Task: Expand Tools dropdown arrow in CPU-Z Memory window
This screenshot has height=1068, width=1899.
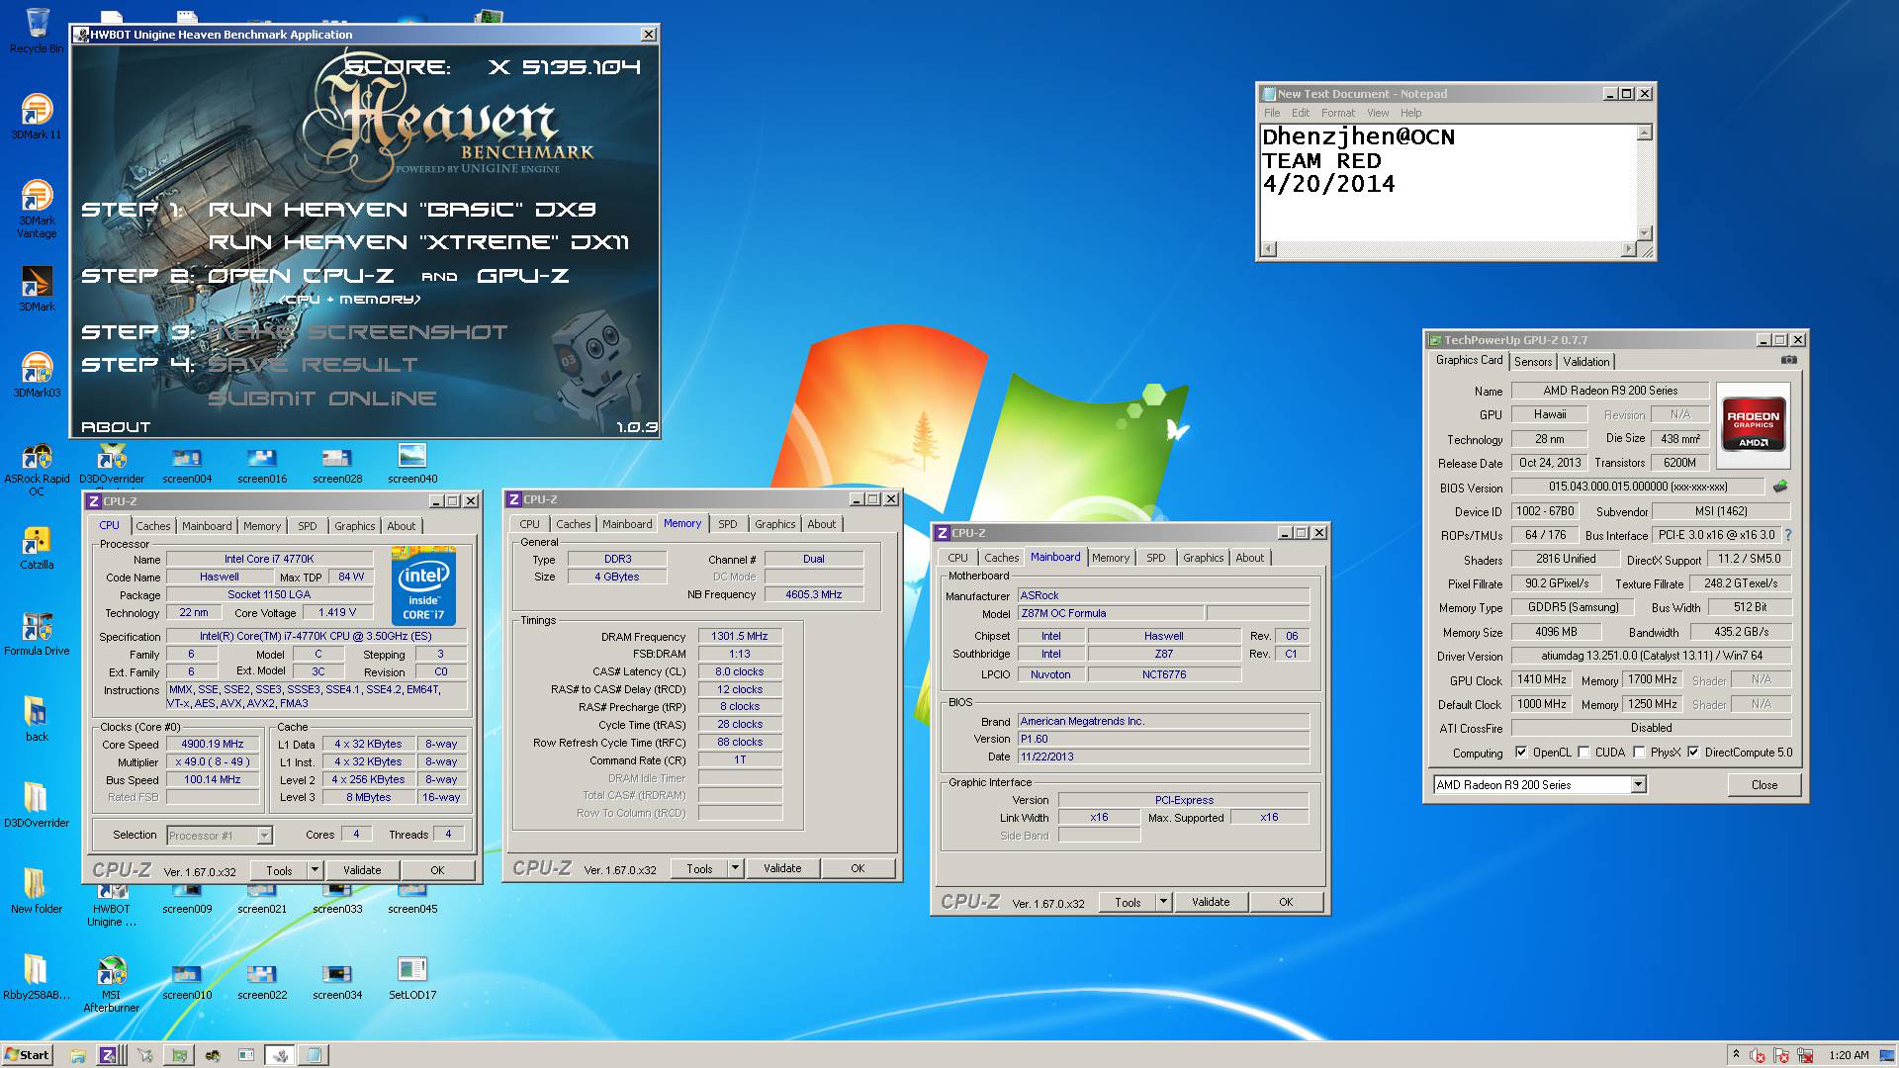Action: (735, 868)
